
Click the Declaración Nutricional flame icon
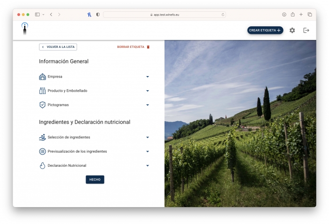pos(42,165)
